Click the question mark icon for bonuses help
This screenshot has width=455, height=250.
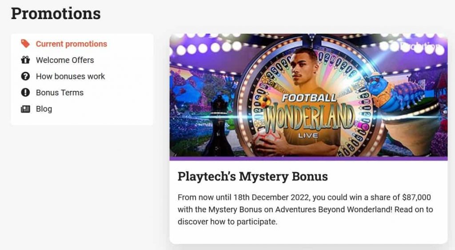pos(25,76)
